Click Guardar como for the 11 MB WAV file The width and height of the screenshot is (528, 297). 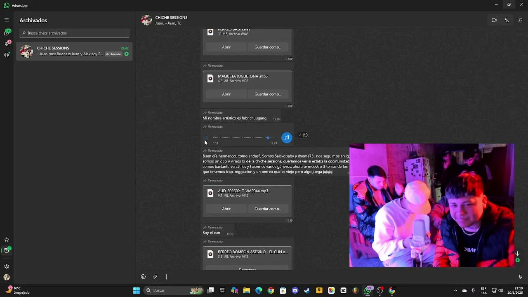pos(268,47)
